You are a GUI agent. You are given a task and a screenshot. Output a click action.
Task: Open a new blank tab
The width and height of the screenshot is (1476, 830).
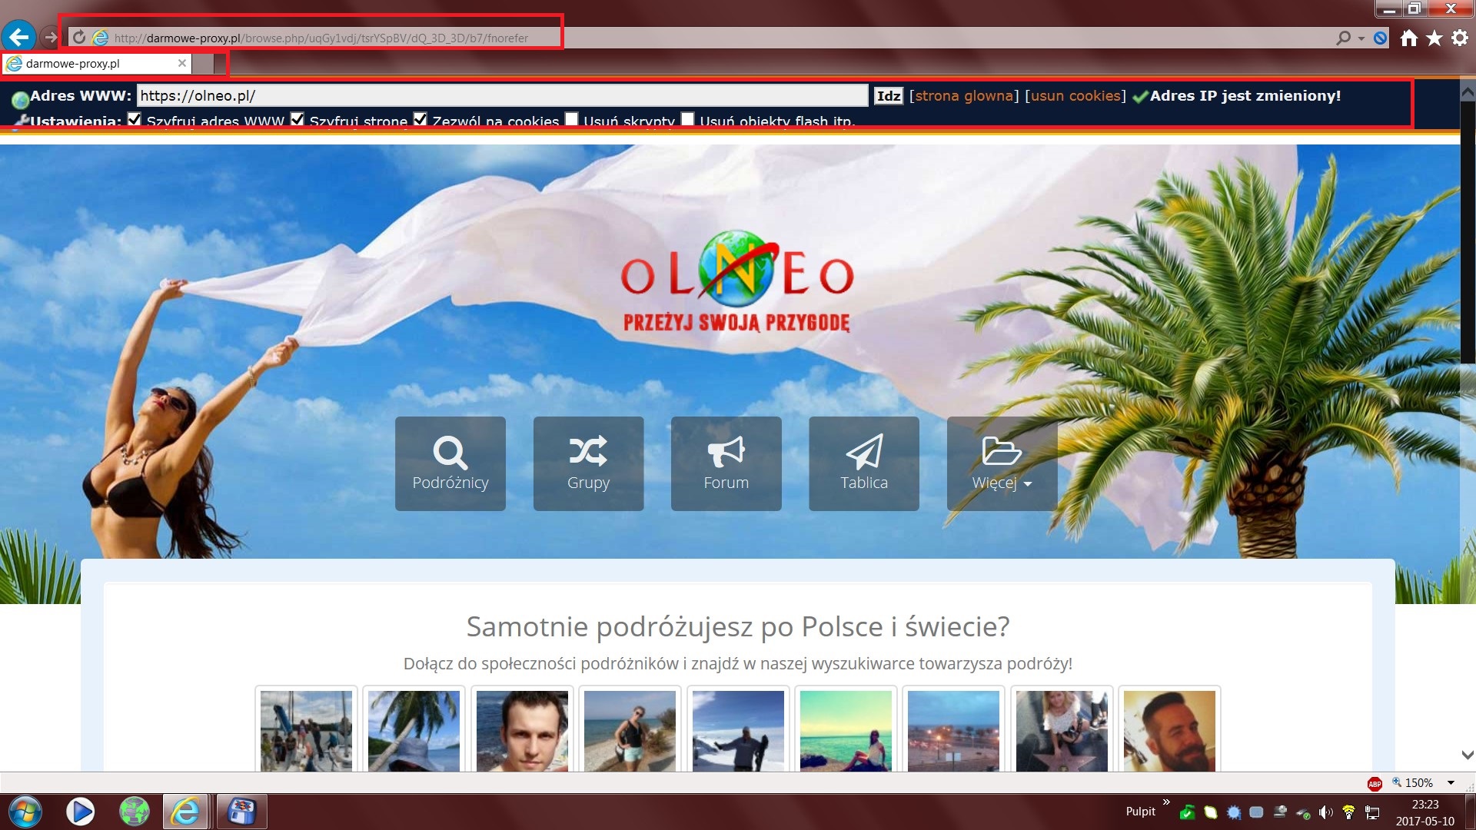click(203, 64)
